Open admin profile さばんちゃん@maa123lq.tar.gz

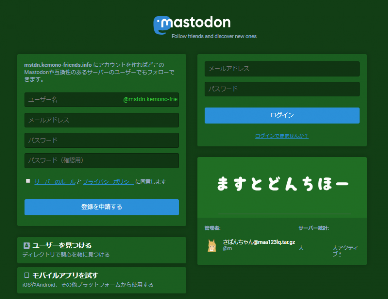(x=259, y=242)
